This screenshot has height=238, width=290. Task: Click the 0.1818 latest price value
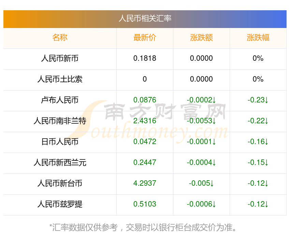[145, 58]
